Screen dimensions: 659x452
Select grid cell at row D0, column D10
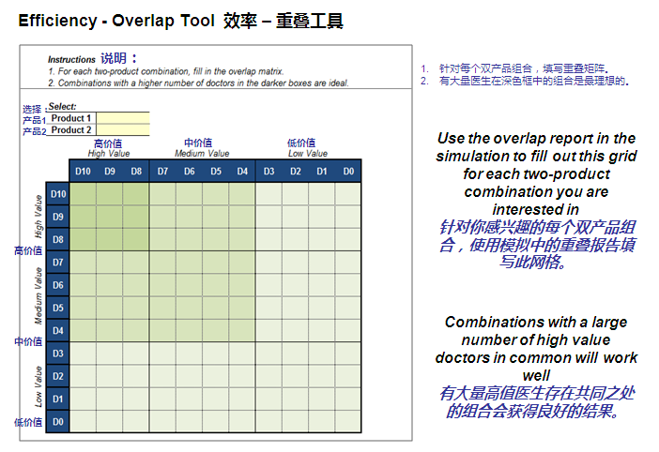tap(83, 421)
